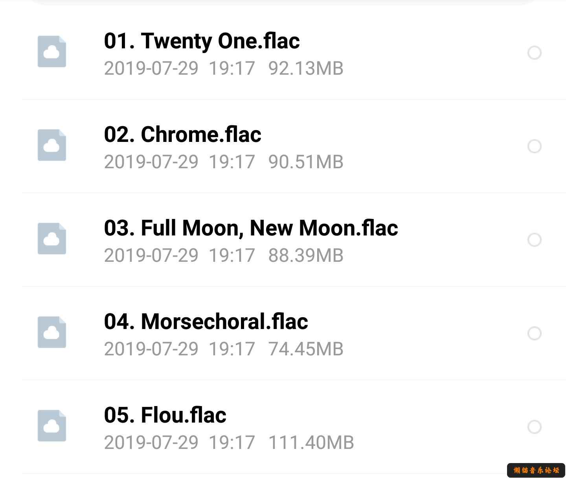Screen dimensions: 566x478
Task: Open the file 01. Twenty One.flac
Action: pyautogui.click(x=202, y=41)
